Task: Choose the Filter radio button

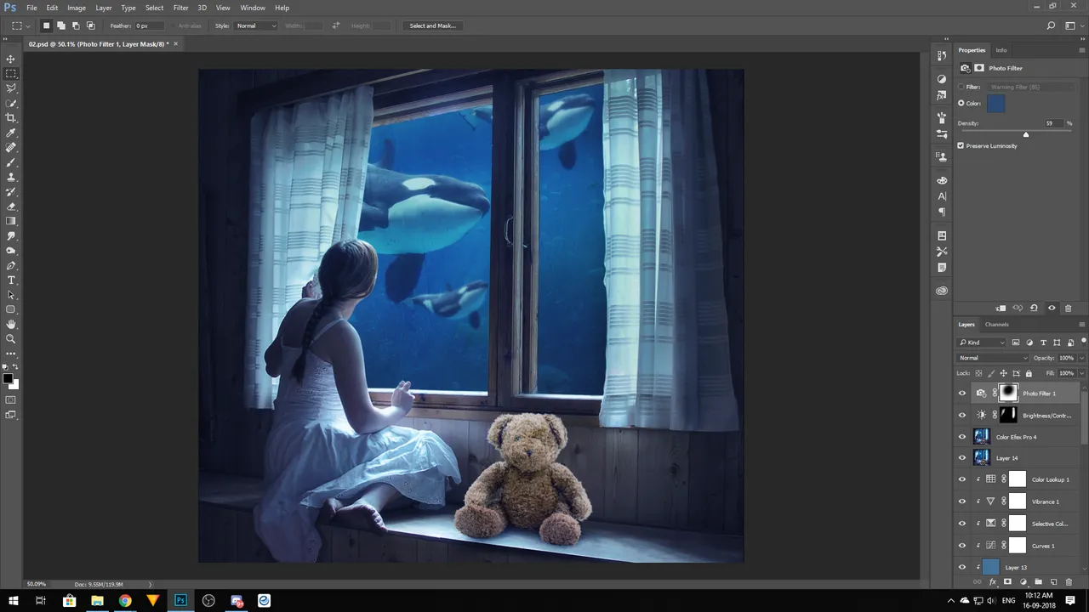Action: point(961,87)
